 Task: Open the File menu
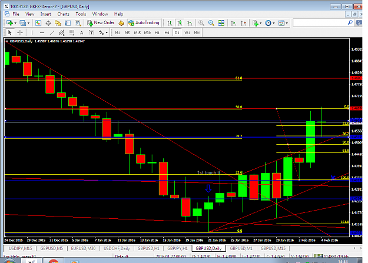(x=16, y=14)
